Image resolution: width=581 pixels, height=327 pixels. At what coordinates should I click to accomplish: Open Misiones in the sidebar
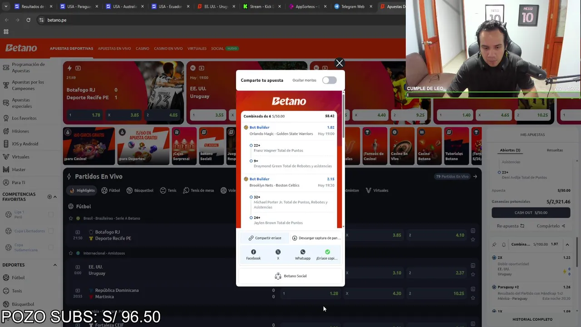(20, 131)
